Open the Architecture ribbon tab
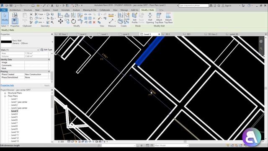Screen dimensions: 268x151 15,10
